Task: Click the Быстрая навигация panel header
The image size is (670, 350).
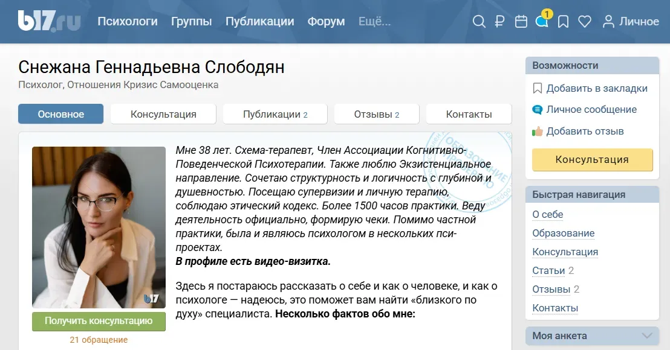Action: click(x=592, y=194)
